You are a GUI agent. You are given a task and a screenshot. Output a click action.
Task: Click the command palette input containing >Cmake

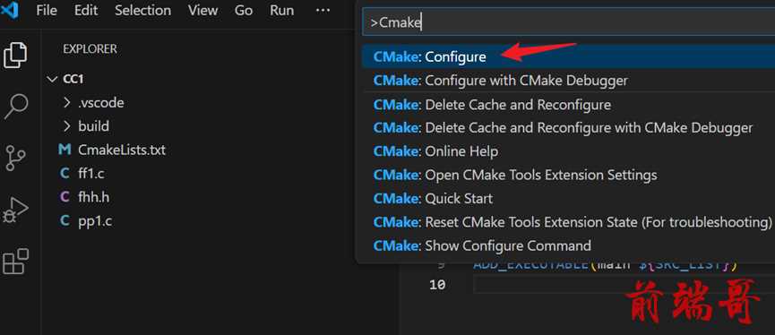pyautogui.click(x=568, y=22)
